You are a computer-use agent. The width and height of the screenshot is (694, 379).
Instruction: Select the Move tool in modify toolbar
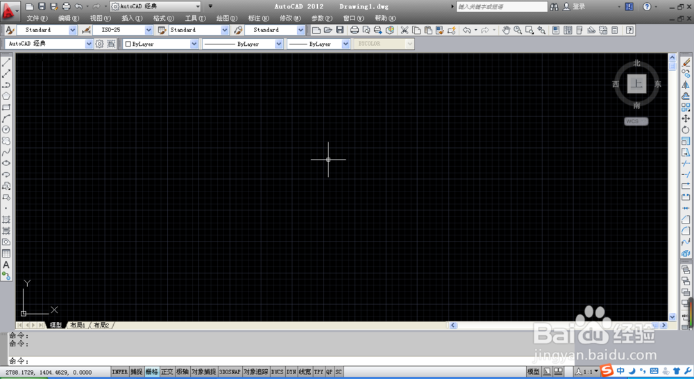tap(686, 119)
